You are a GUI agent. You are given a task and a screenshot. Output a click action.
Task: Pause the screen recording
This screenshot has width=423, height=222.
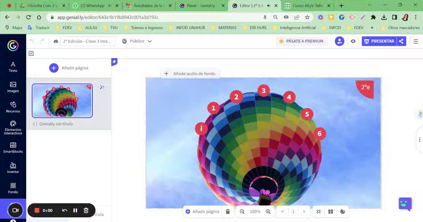[x=75, y=210]
